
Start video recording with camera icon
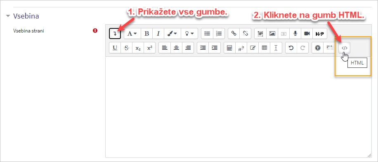(x=307, y=33)
